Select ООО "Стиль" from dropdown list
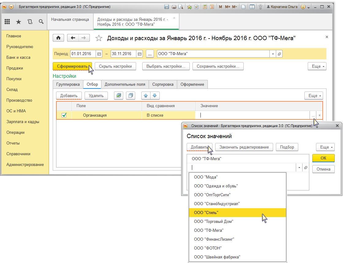Viewport: 343px width, 263px height. (x=238, y=212)
